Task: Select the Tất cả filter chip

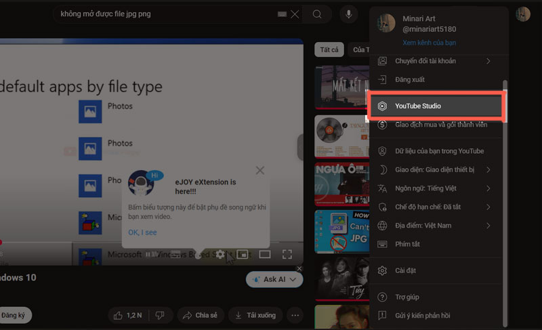Action: [329, 49]
